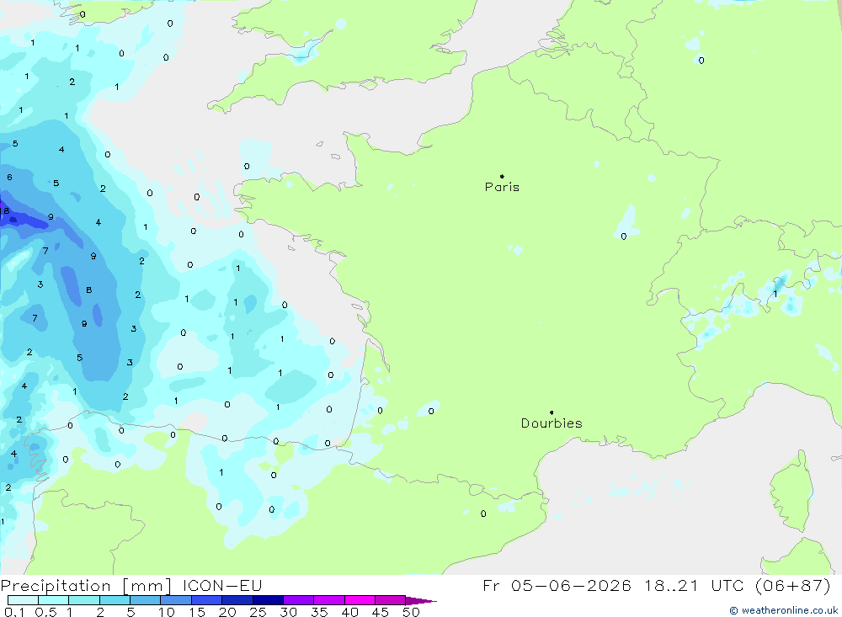Open the weatheronline.co.uk copyright link
The image size is (842, 617).
click(x=783, y=610)
